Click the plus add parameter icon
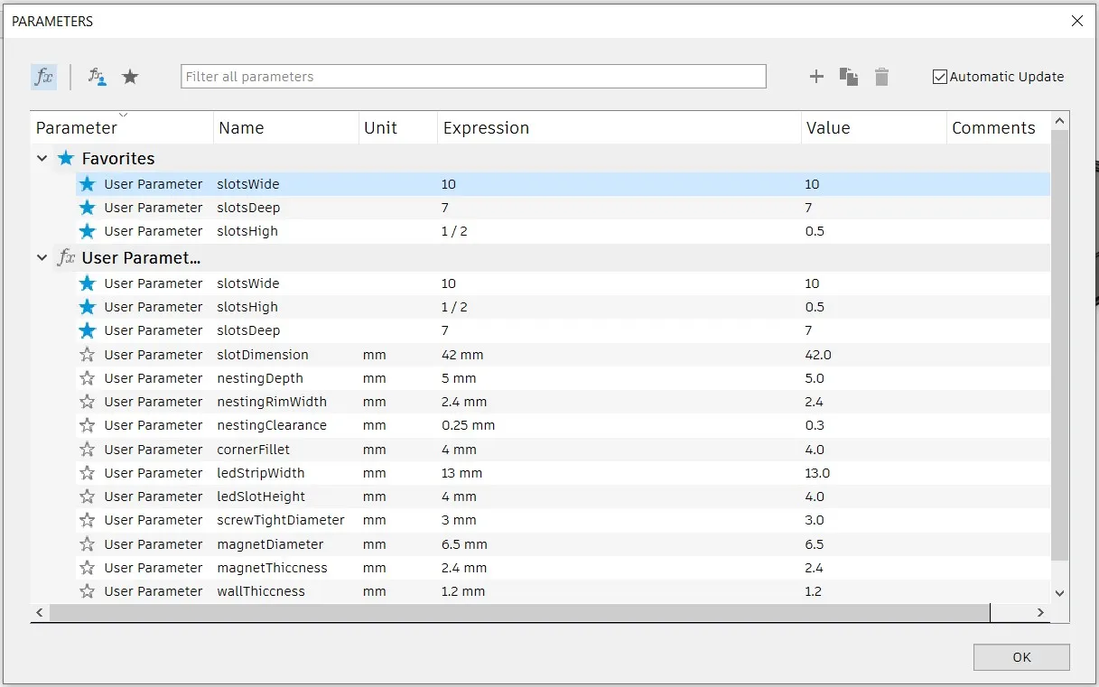Viewport: 1099px width, 687px height. (816, 77)
